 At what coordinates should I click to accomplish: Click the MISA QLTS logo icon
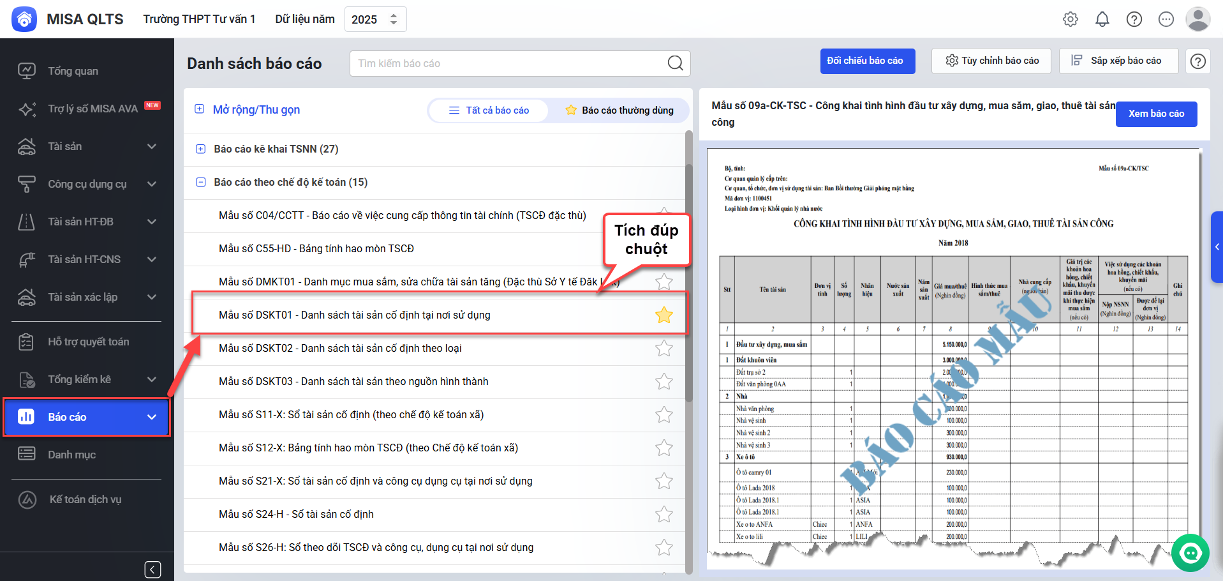point(24,19)
